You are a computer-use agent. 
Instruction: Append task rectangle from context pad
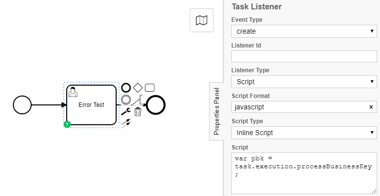coord(150,88)
